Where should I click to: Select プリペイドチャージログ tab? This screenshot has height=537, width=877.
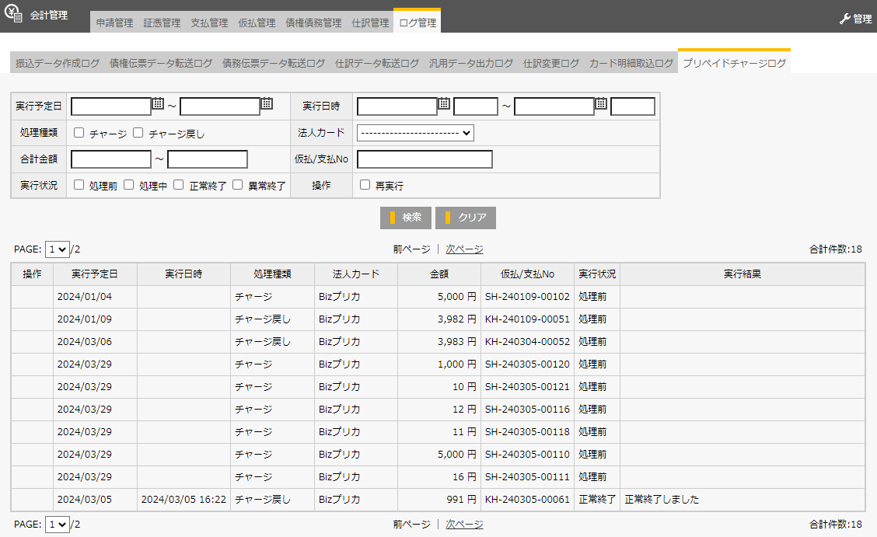click(735, 62)
